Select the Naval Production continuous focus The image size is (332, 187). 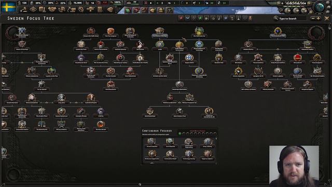[x=151, y=143]
